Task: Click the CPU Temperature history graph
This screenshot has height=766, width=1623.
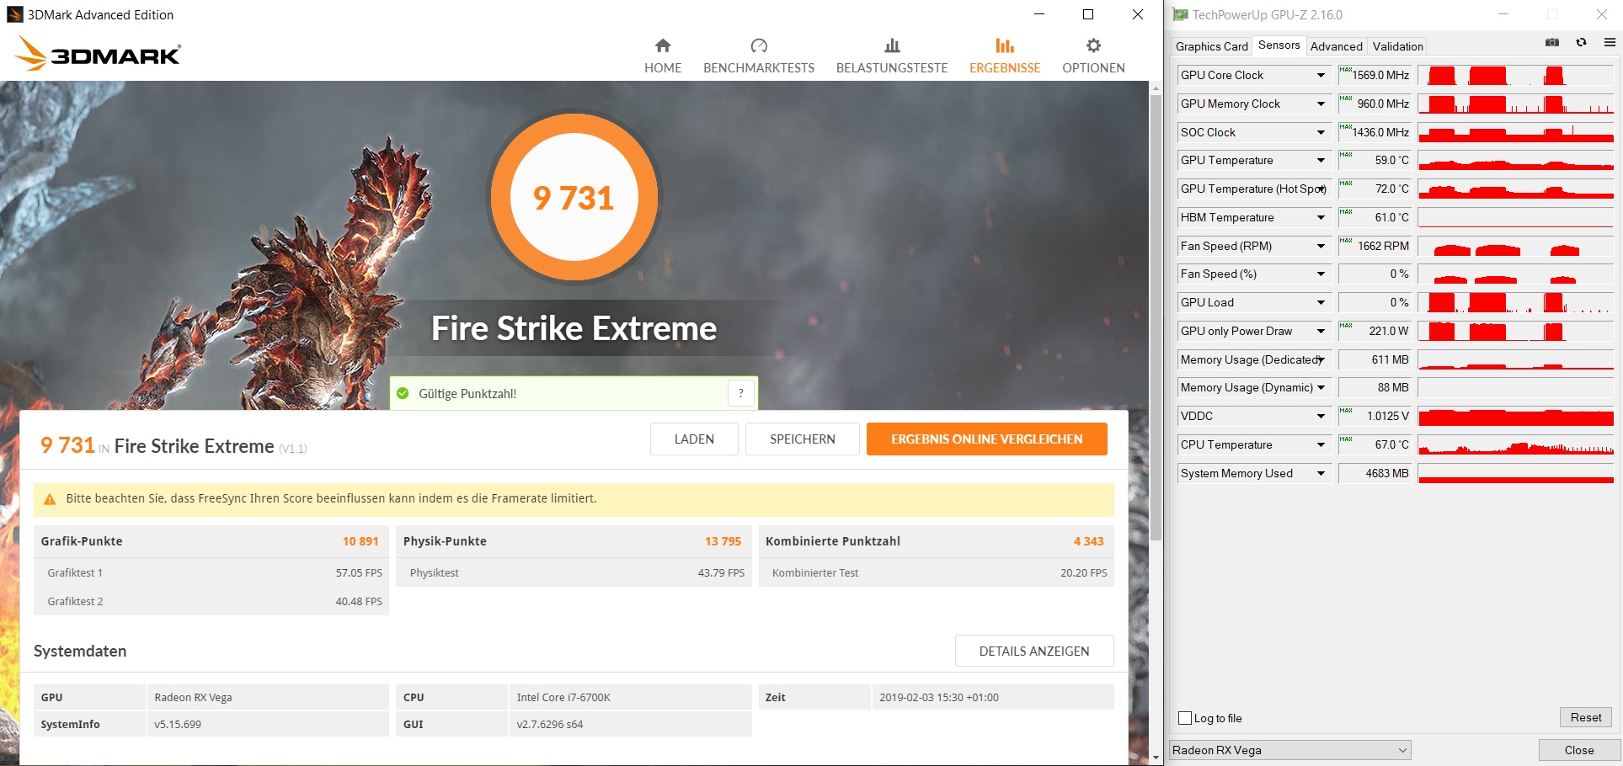Action: click(1516, 445)
